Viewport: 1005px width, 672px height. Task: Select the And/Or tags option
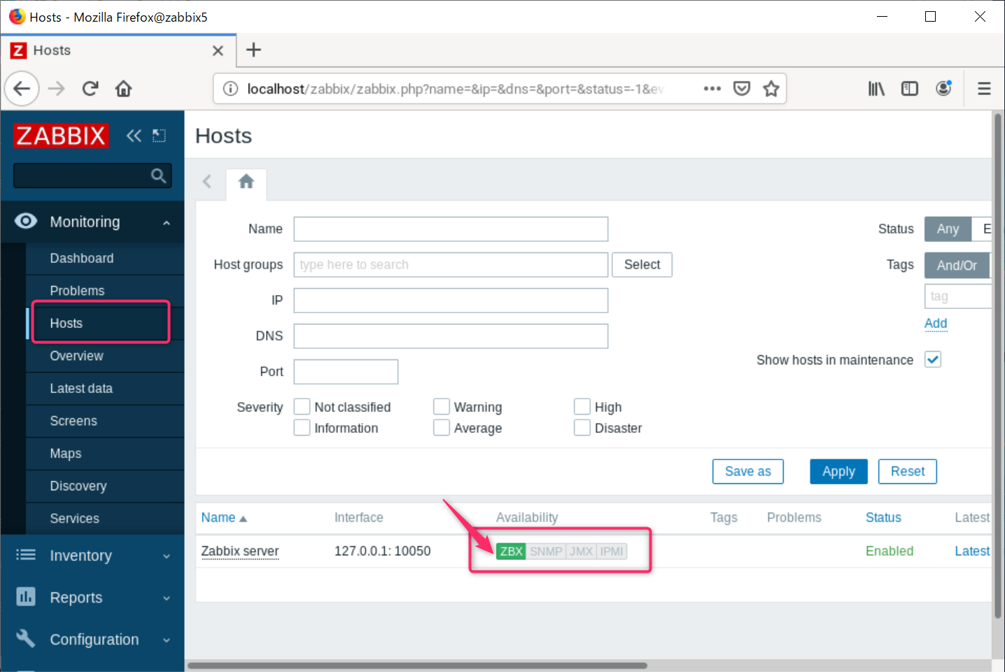[x=957, y=266]
